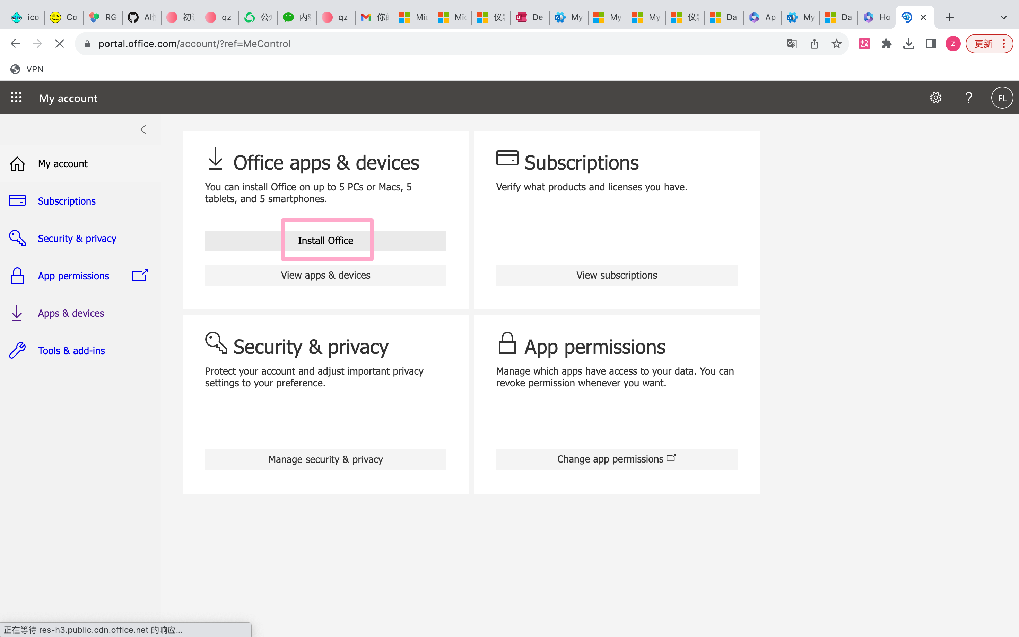This screenshot has width=1019, height=637.
Task: Click the Install Office button
Action: [325, 241]
